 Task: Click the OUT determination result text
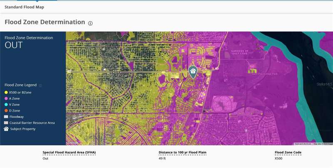tap(13, 45)
